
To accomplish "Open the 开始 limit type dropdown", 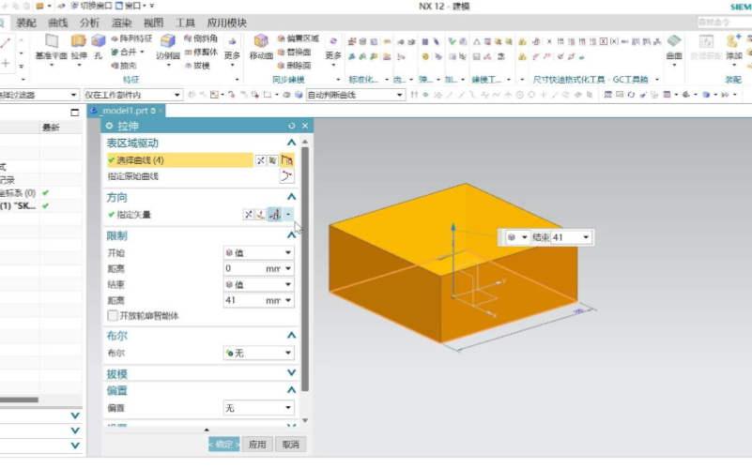I will pyautogui.click(x=258, y=253).
